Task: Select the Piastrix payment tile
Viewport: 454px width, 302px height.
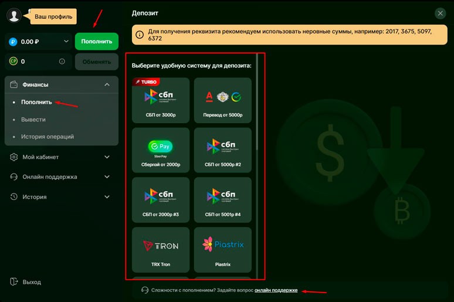Action: (x=223, y=249)
